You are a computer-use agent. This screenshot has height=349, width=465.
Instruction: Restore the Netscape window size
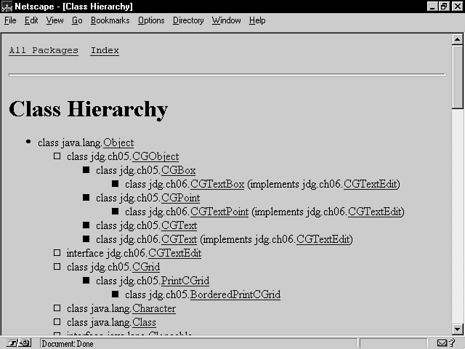click(444, 6)
